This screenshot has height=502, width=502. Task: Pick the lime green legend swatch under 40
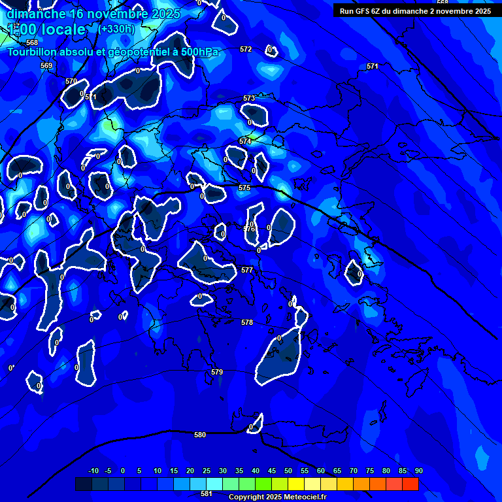coord(263,484)
